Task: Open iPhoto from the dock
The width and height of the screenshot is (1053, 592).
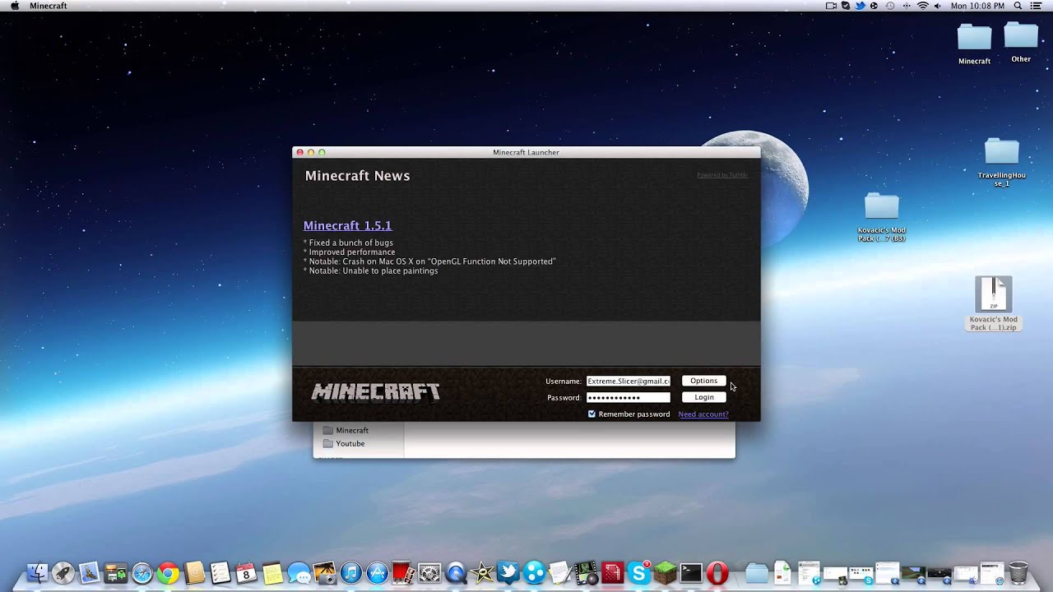Action: pos(324,573)
